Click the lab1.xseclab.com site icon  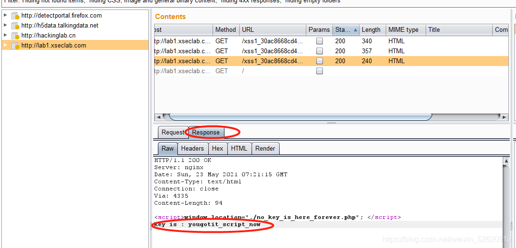point(15,46)
